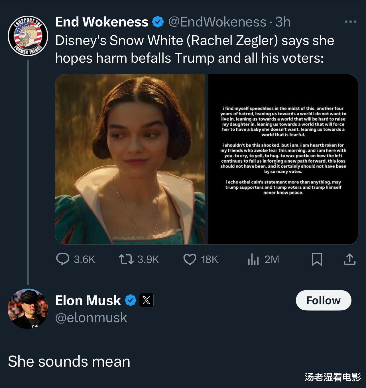
Task: Click the "She sounds mean" reply text
Action: 69,361
